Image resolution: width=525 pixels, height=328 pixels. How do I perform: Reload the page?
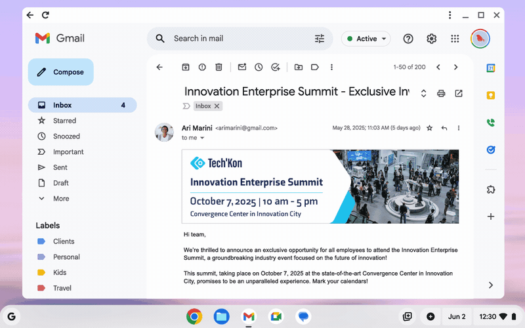pos(45,15)
